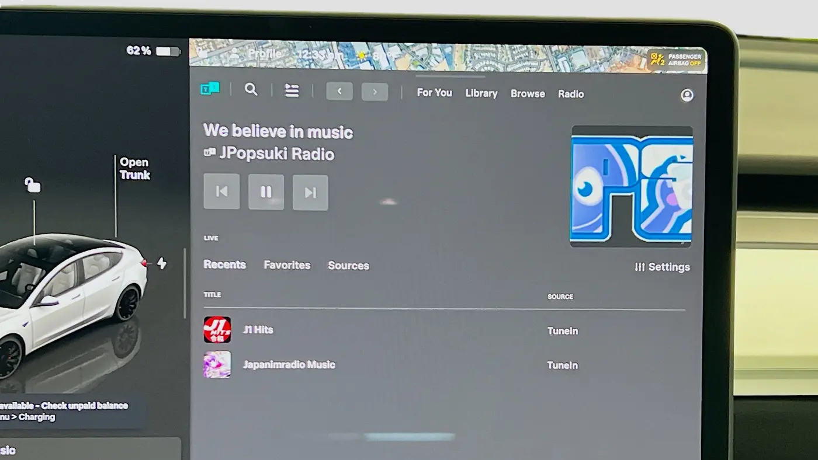
Task: Switch to the Browse tab
Action: tap(528, 93)
